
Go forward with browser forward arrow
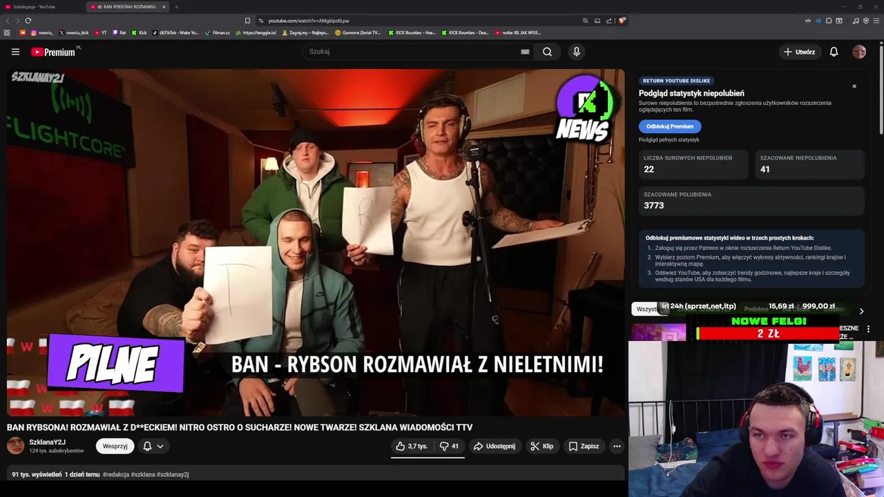(x=17, y=21)
